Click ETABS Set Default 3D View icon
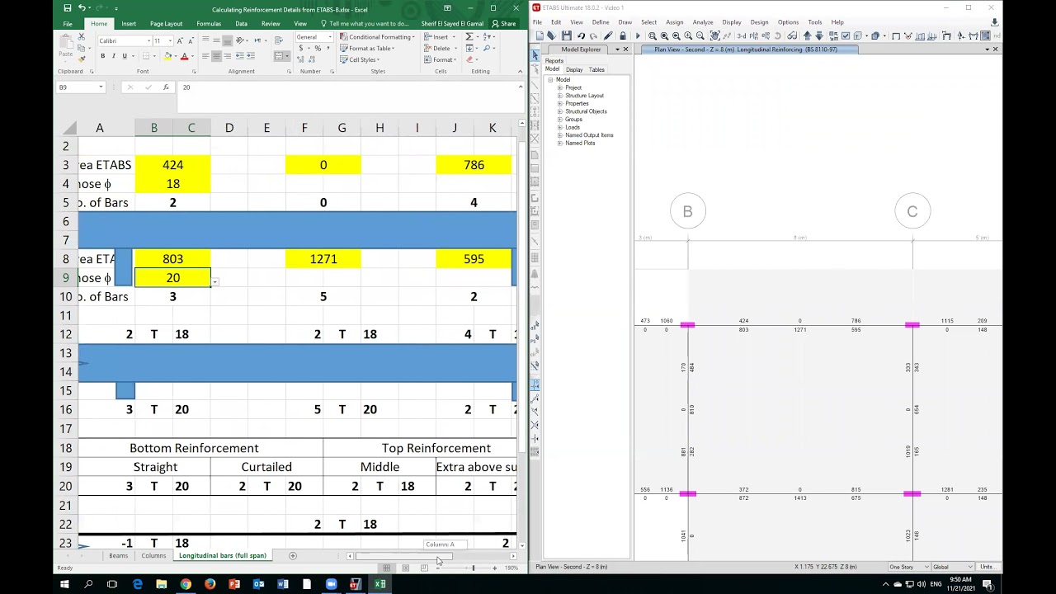Screen dimensions: 1056x594 click(741, 35)
